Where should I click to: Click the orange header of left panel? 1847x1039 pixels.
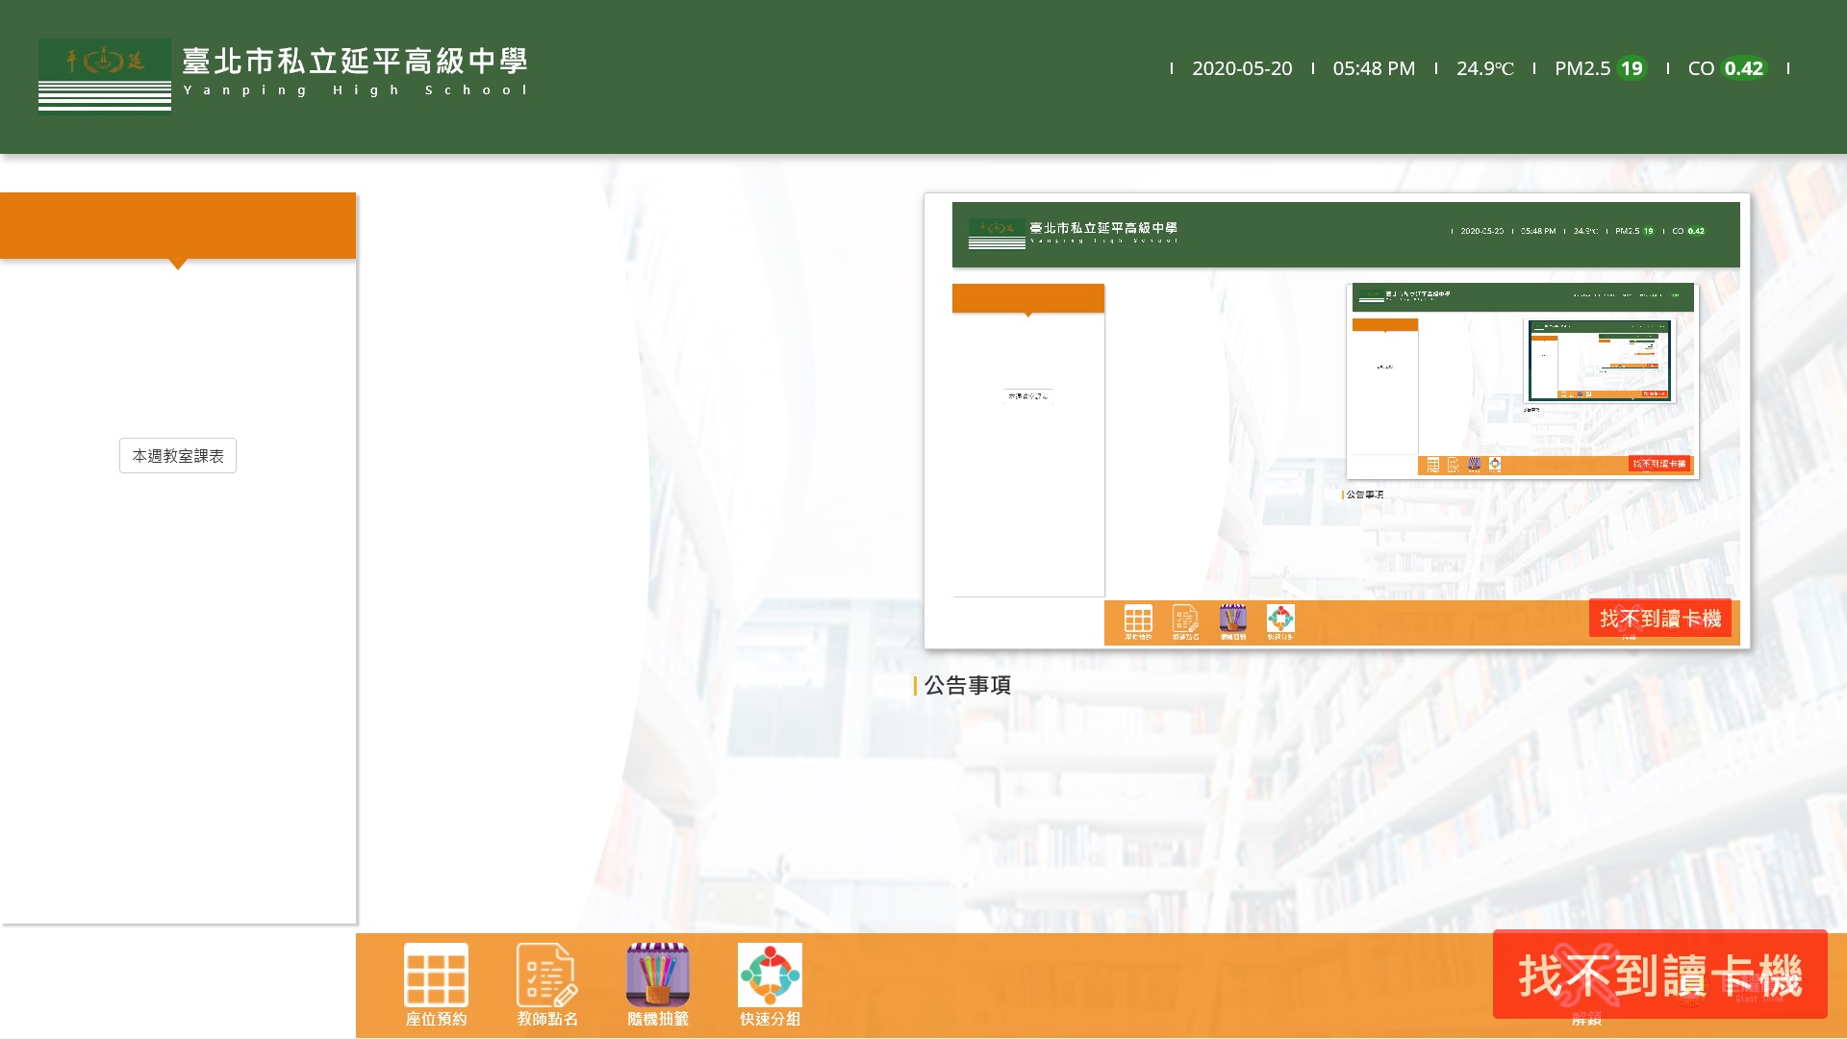178,225
